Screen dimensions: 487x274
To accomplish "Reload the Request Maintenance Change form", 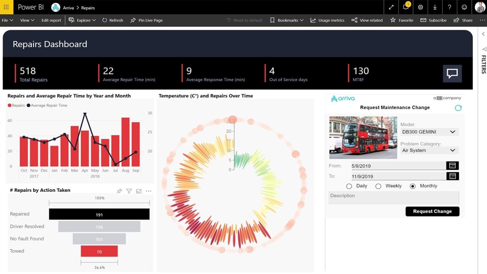I will pyautogui.click(x=458, y=108).
